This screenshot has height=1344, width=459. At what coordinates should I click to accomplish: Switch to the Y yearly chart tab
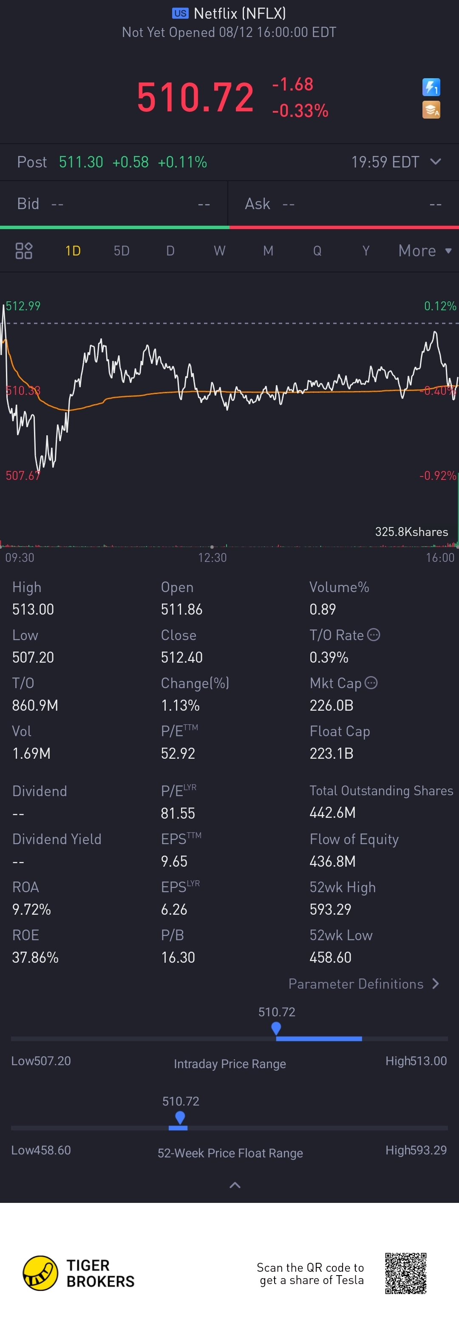pyautogui.click(x=365, y=251)
